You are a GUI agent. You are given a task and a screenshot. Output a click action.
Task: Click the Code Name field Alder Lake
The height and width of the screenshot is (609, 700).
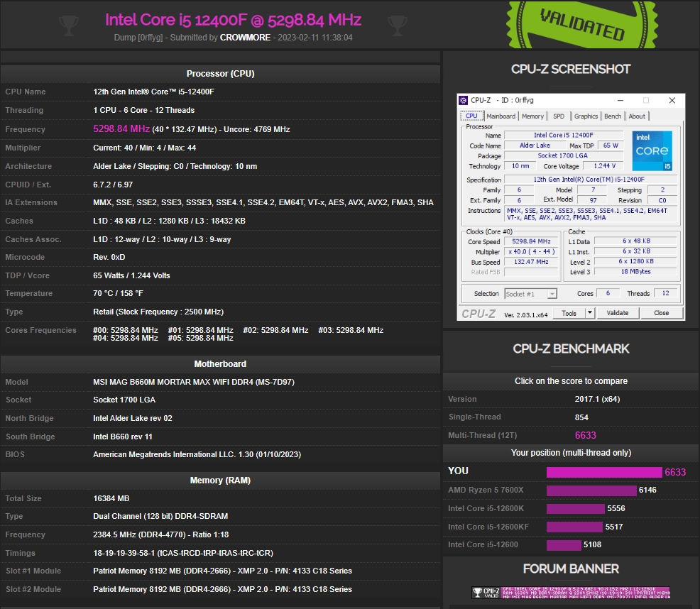point(535,146)
